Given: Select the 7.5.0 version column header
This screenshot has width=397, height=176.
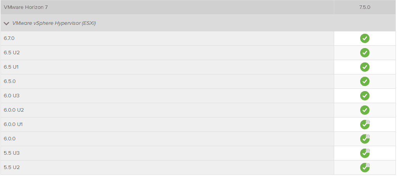Looking at the screenshot, I should click(x=364, y=7).
